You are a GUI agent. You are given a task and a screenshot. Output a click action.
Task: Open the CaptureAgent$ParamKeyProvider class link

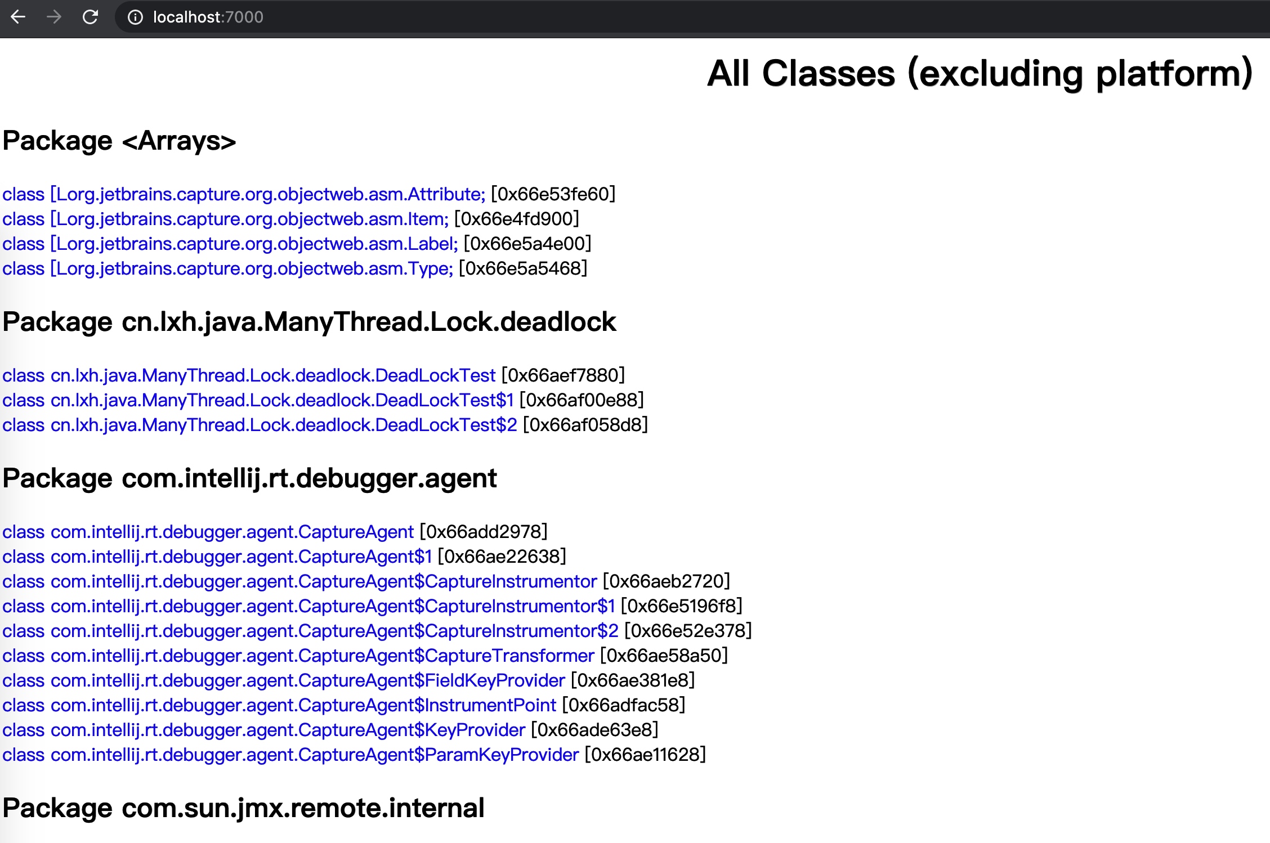290,755
